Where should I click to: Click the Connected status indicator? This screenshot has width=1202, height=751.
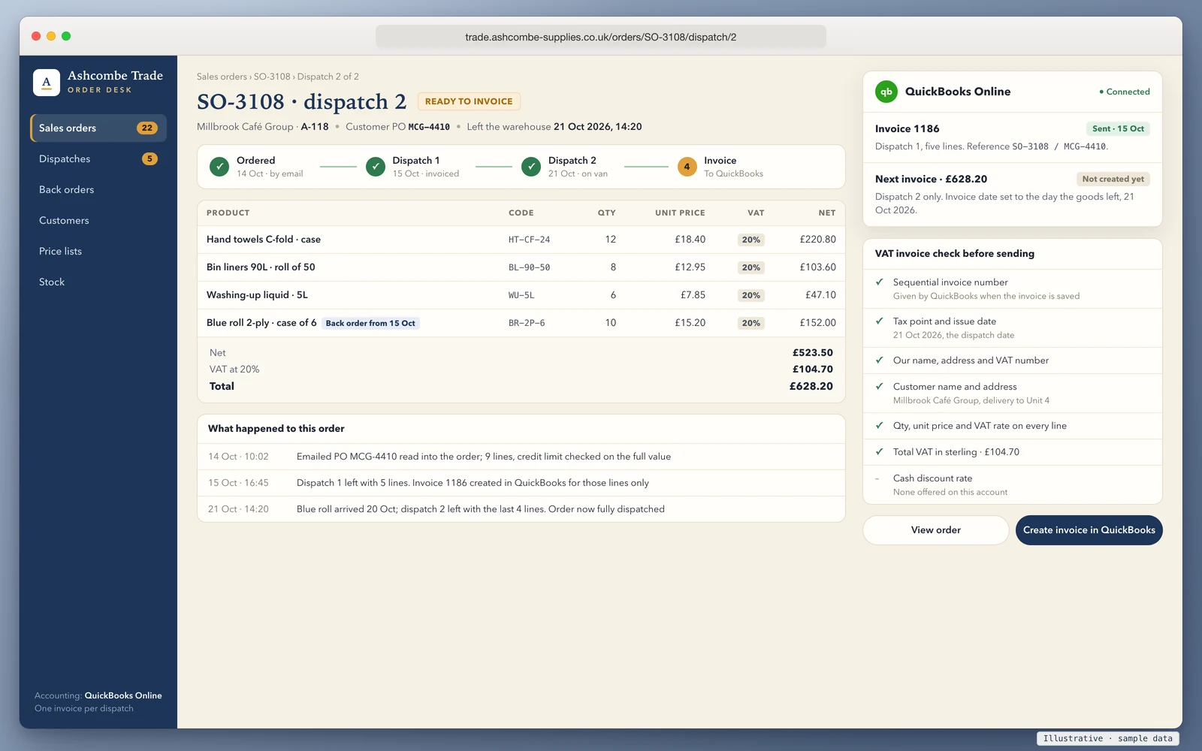coord(1125,92)
